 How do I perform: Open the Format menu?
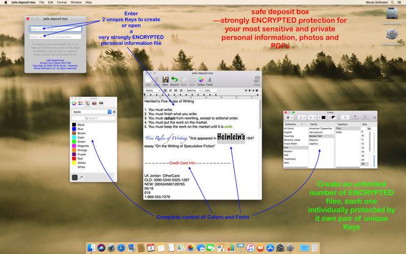point(62,3)
